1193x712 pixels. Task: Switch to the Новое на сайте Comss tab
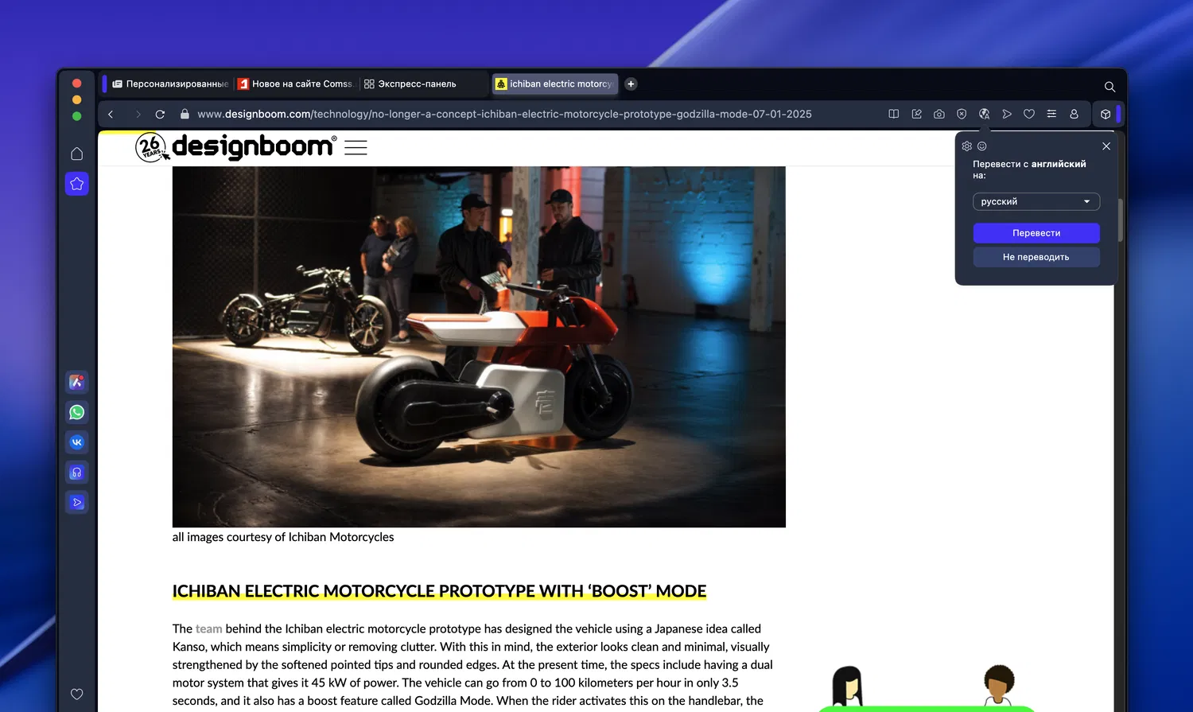click(296, 84)
